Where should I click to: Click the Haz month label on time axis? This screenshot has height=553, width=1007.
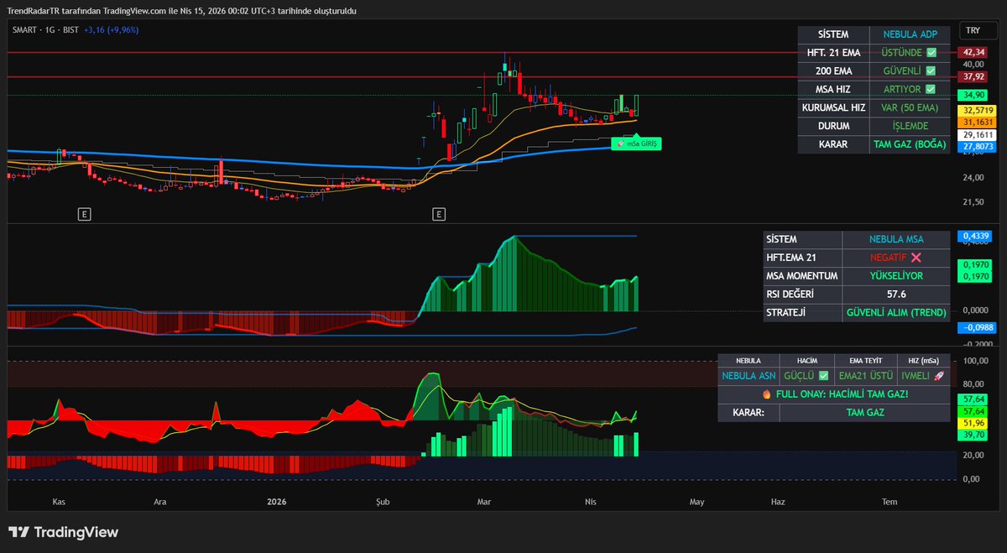click(x=778, y=502)
